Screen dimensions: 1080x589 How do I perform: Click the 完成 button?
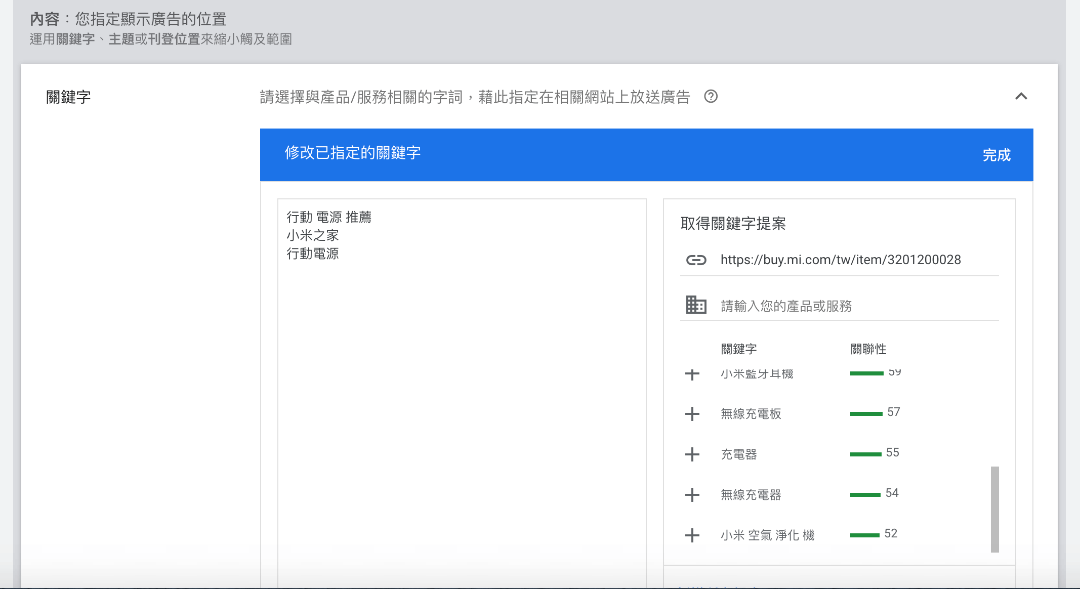pos(996,155)
